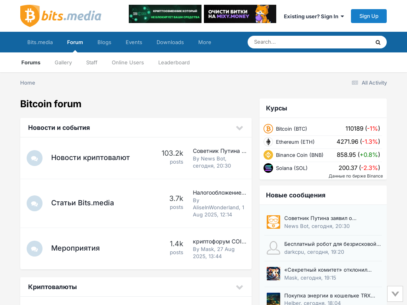Collapse the Новости и события section
The image size is (407, 305).
[x=239, y=128]
